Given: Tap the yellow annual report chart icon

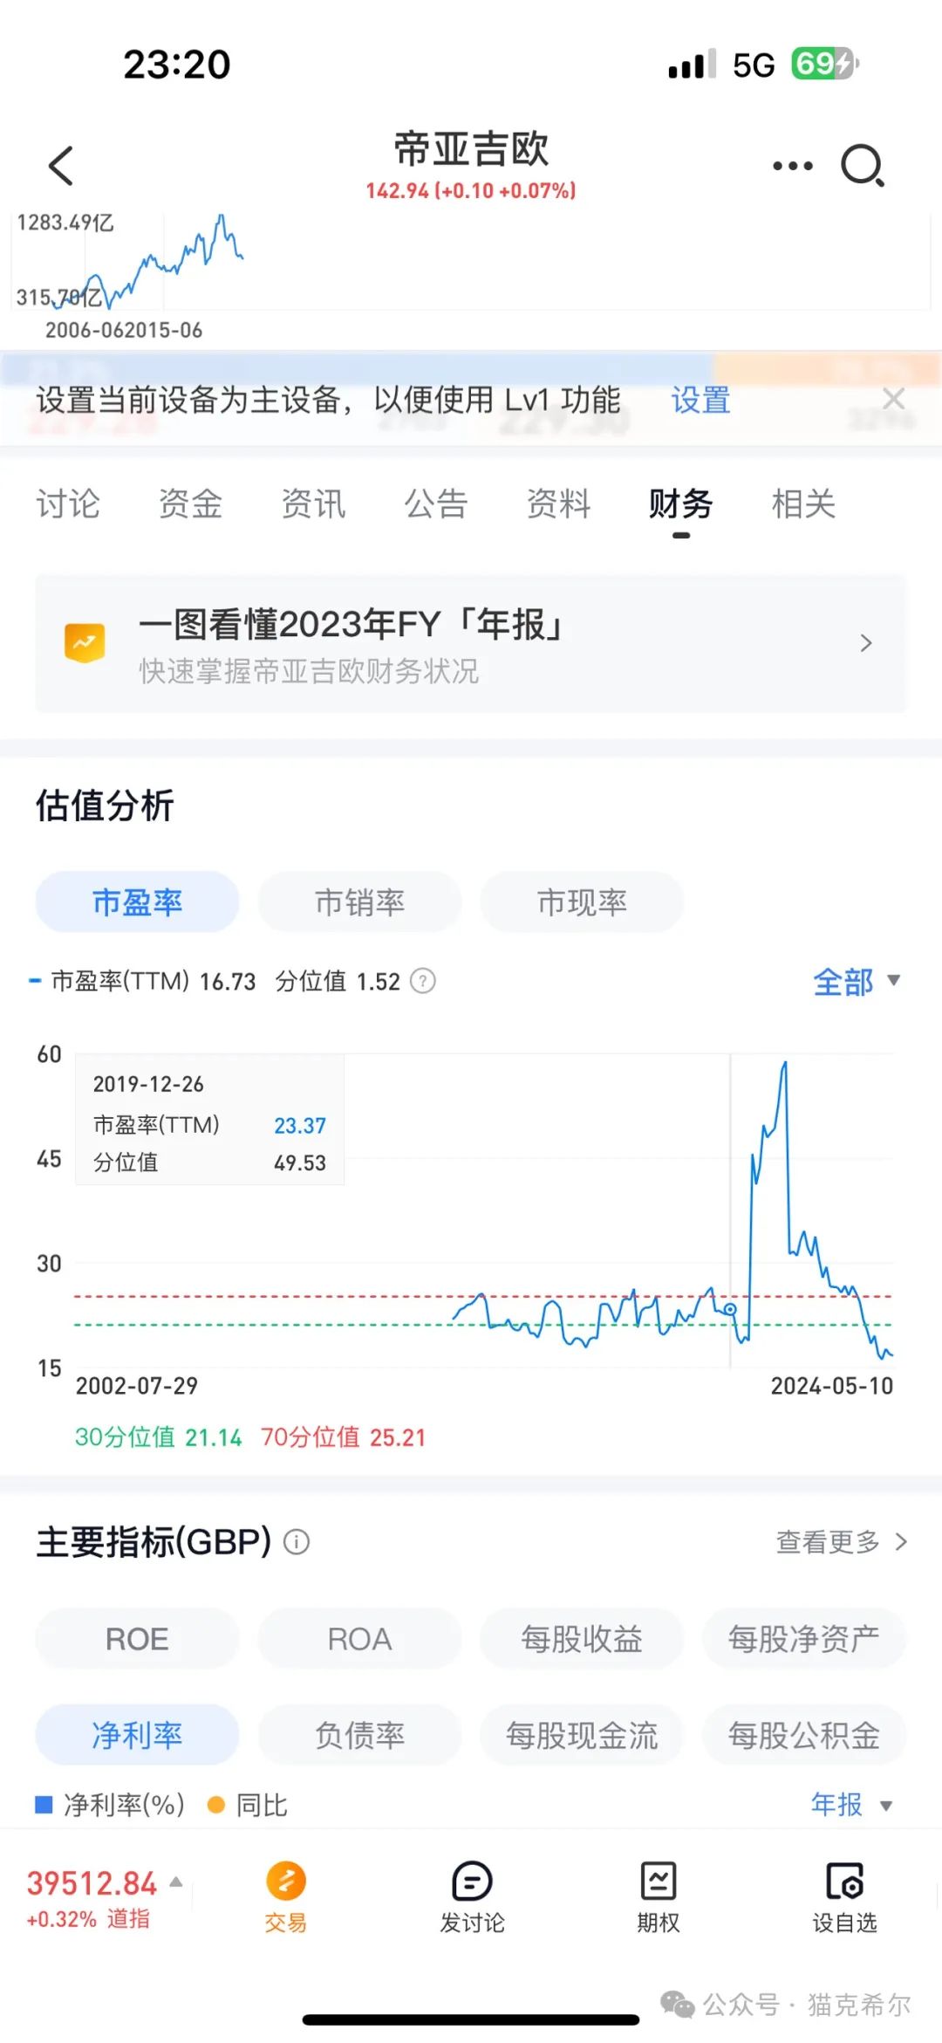Looking at the screenshot, I should [x=85, y=643].
